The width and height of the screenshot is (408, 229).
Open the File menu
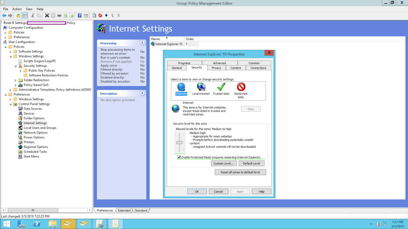[6, 9]
